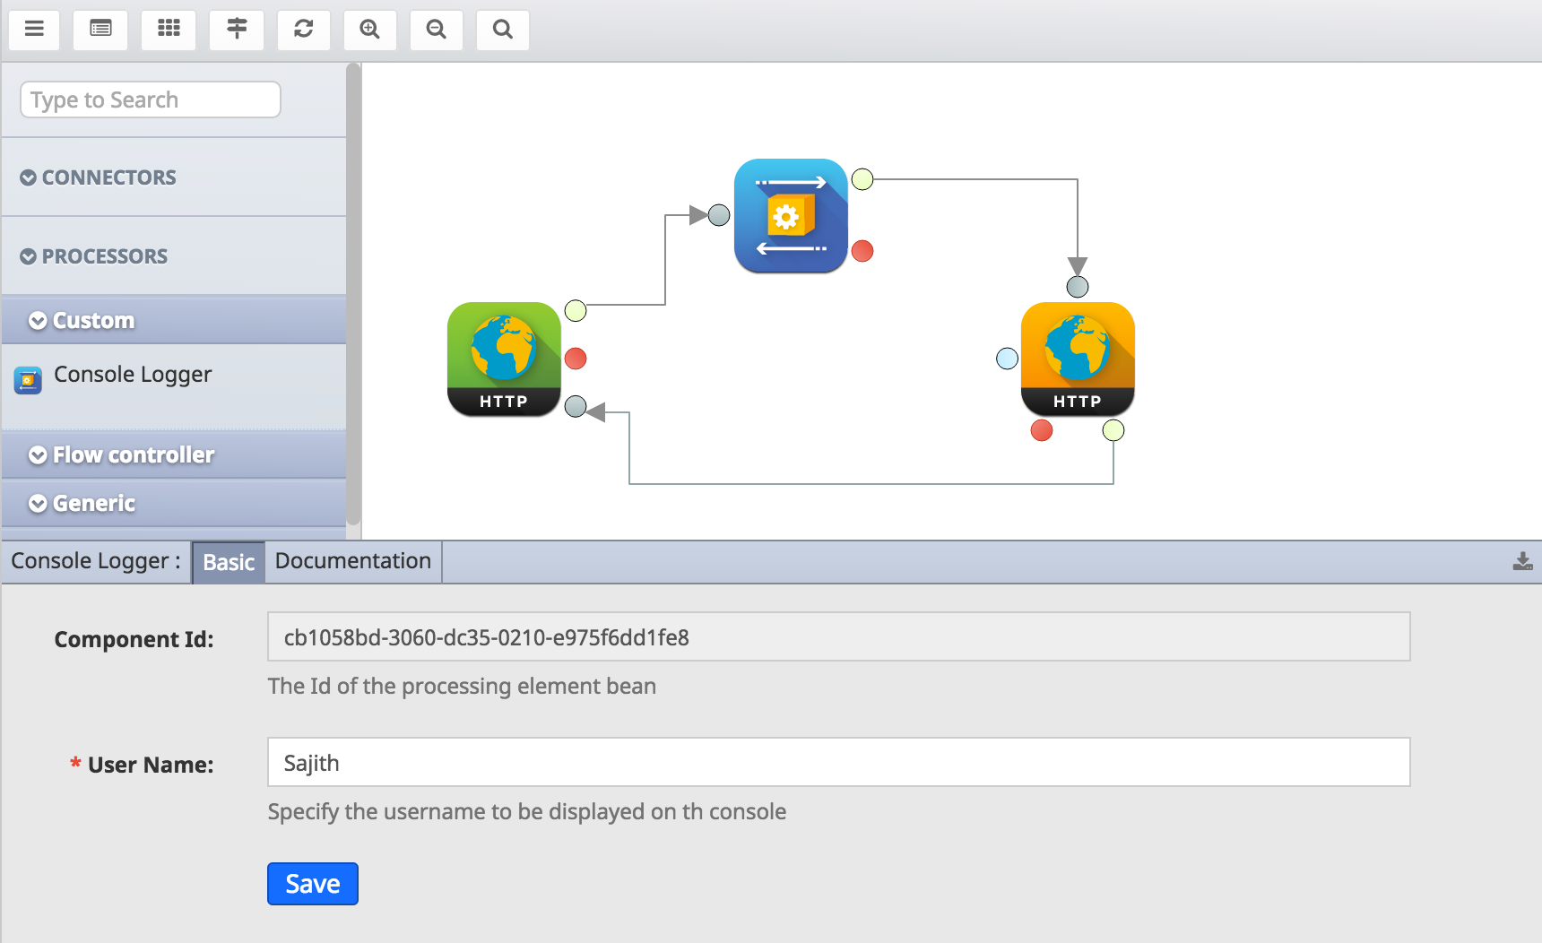This screenshot has width=1542, height=943.
Task: Select the orange HTTP node on canvas
Action: coord(1078,359)
